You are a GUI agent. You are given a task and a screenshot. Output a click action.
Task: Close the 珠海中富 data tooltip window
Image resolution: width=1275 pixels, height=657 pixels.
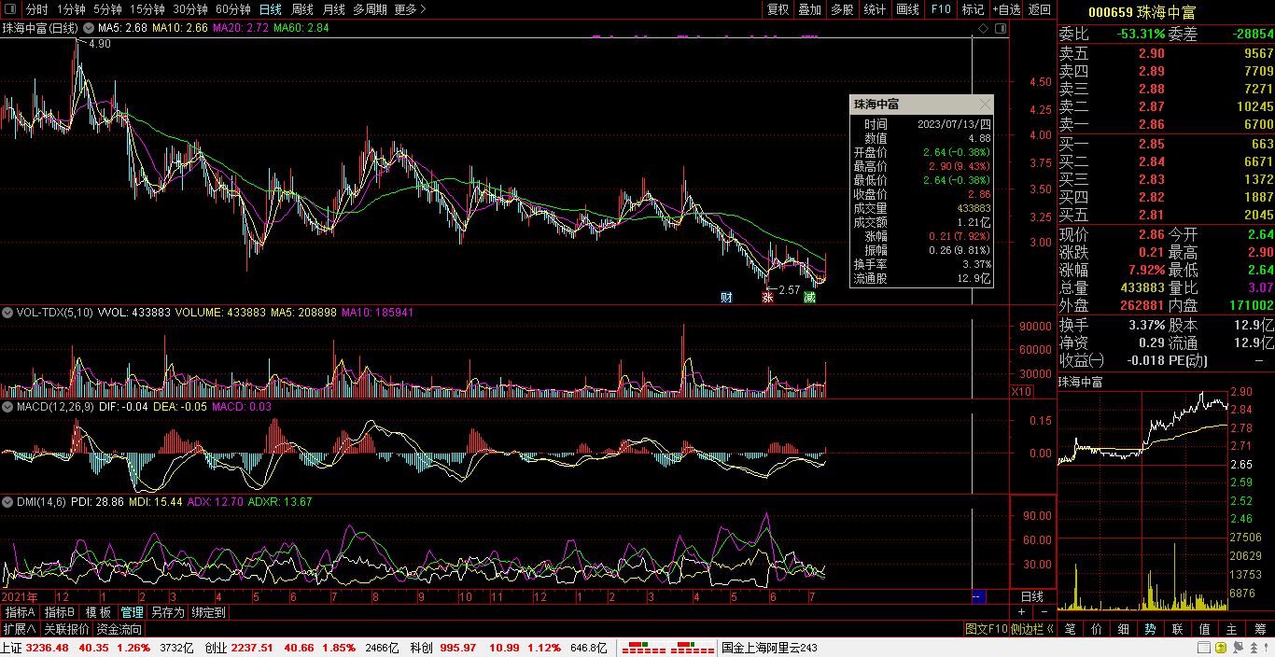985,105
